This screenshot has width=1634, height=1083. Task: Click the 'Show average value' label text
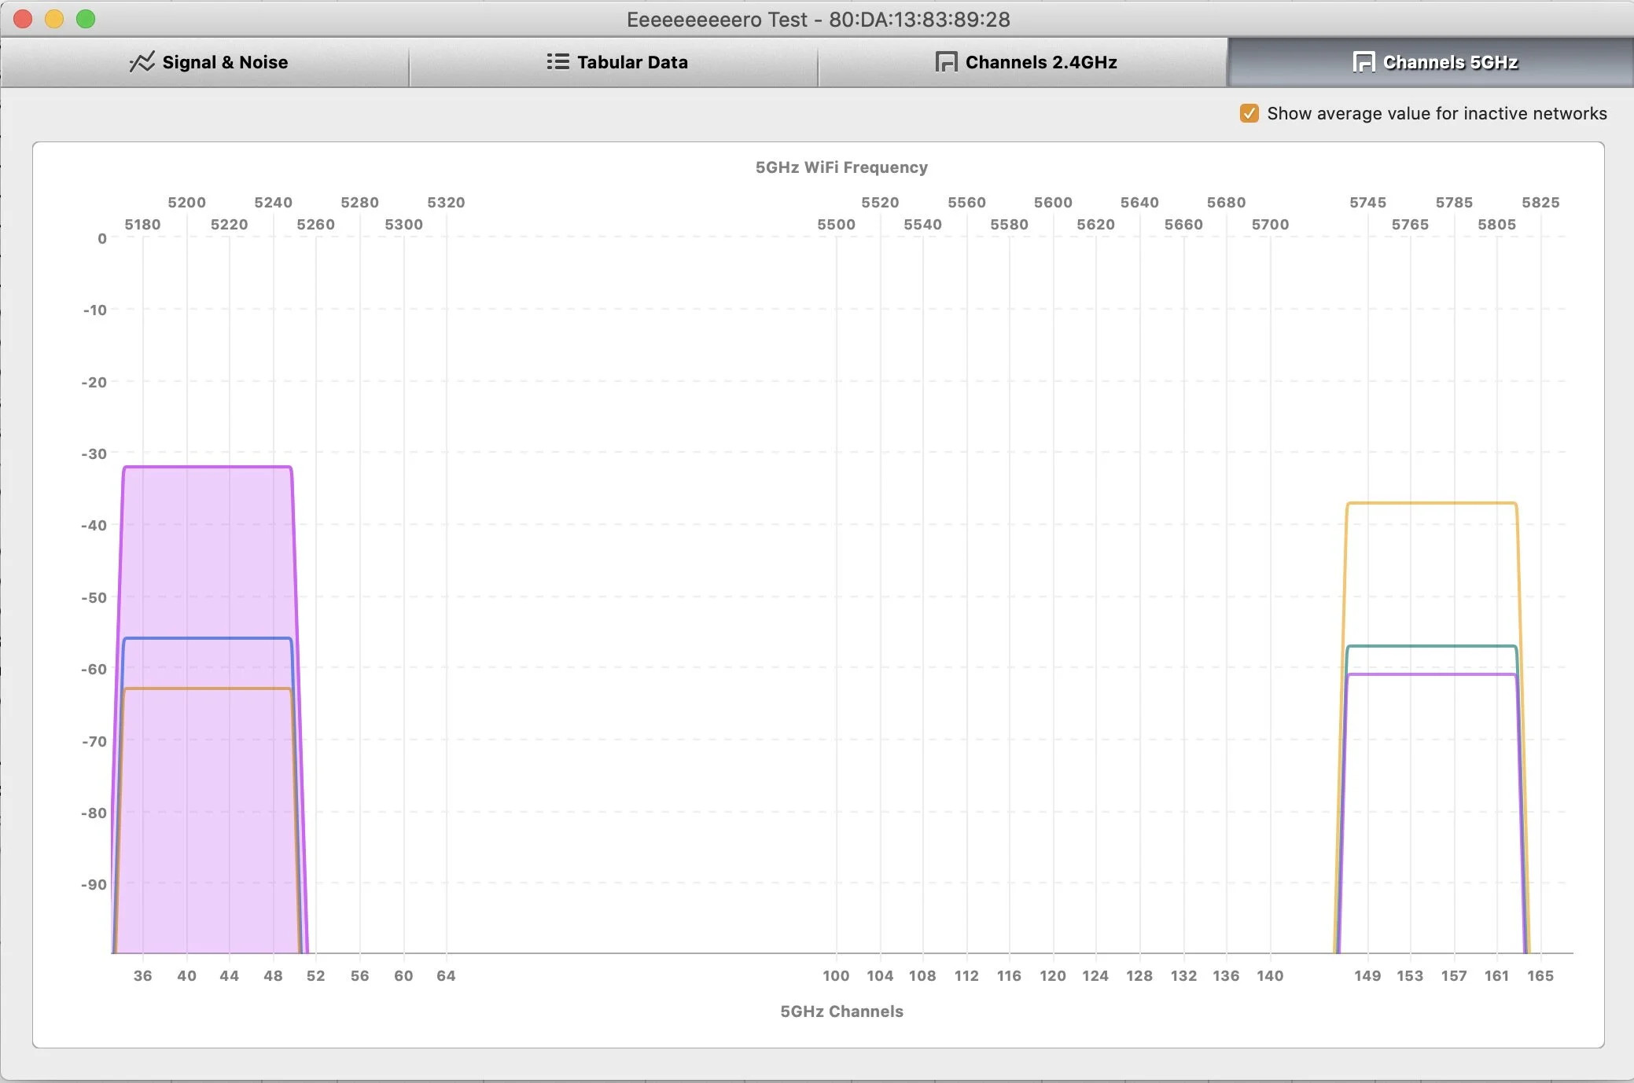pyautogui.click(x=1436, y=113)
